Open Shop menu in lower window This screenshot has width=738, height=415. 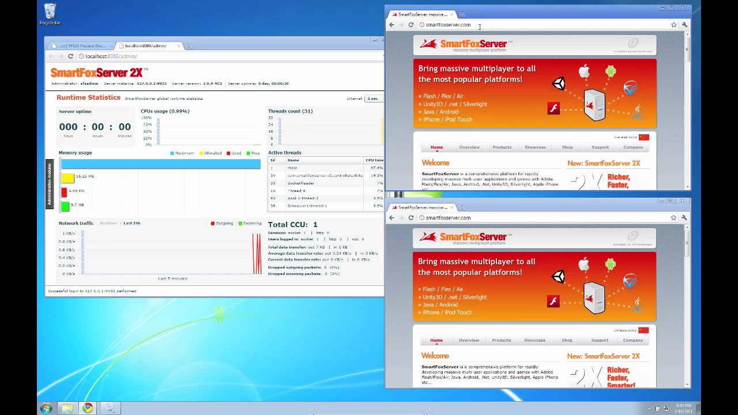pos(567,340)
